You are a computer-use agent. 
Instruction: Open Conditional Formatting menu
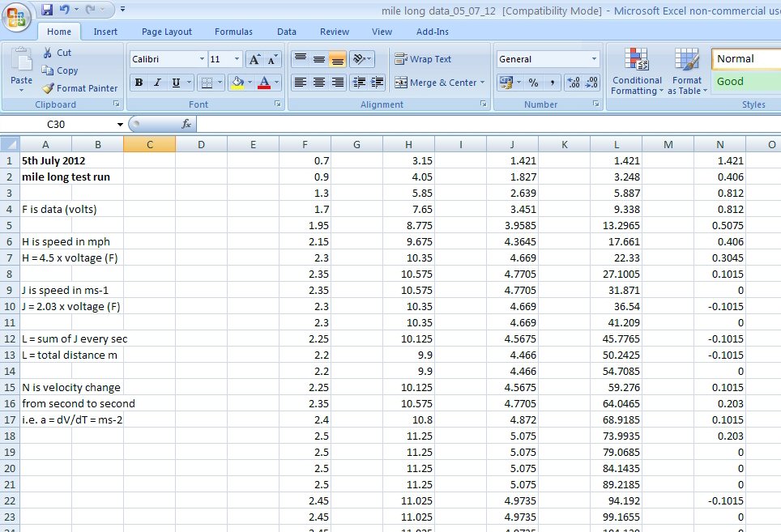tap(637, 71)
